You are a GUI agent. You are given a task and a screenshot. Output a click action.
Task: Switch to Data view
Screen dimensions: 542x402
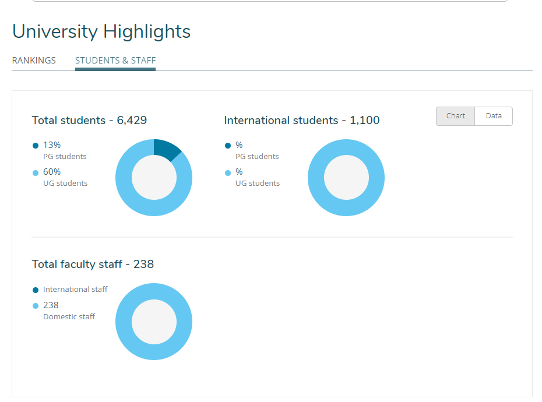click(x=494, y=116)
